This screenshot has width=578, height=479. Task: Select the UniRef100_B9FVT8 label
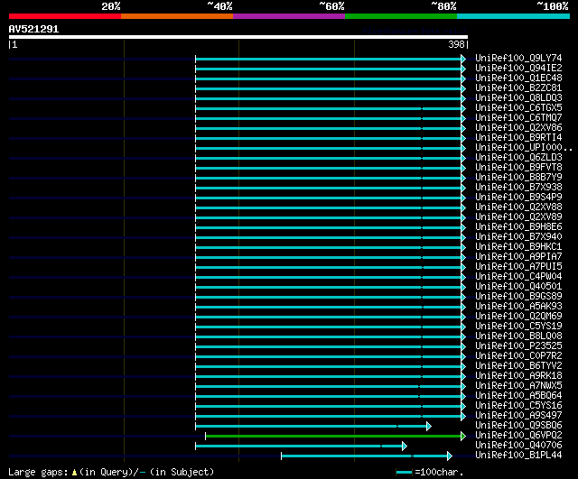pos(518,168)
